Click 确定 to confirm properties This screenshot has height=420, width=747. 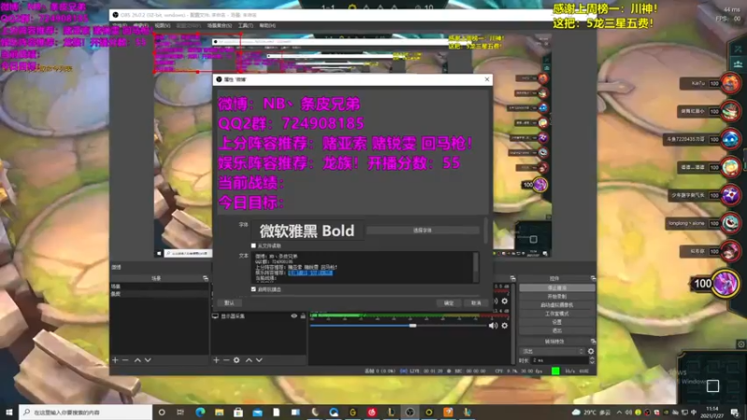click(x=449, y=302)
